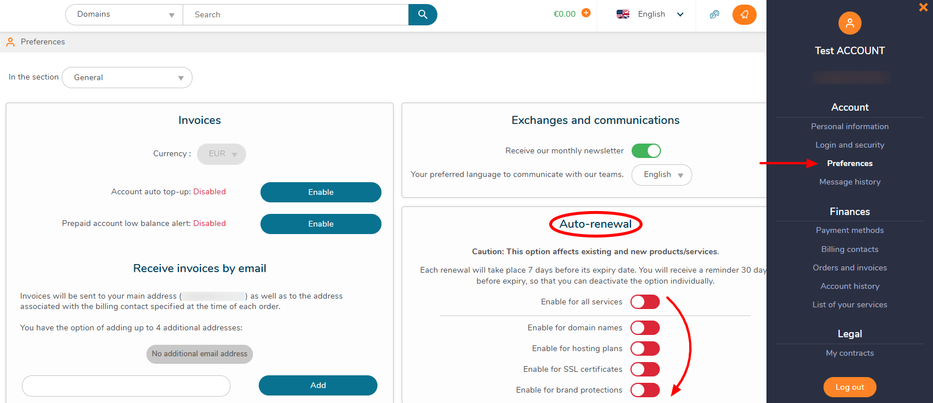The height and width of the screenshot is (403, 933).
Task: Open Personal information in Account menu
Action: [x=849, y=126]
